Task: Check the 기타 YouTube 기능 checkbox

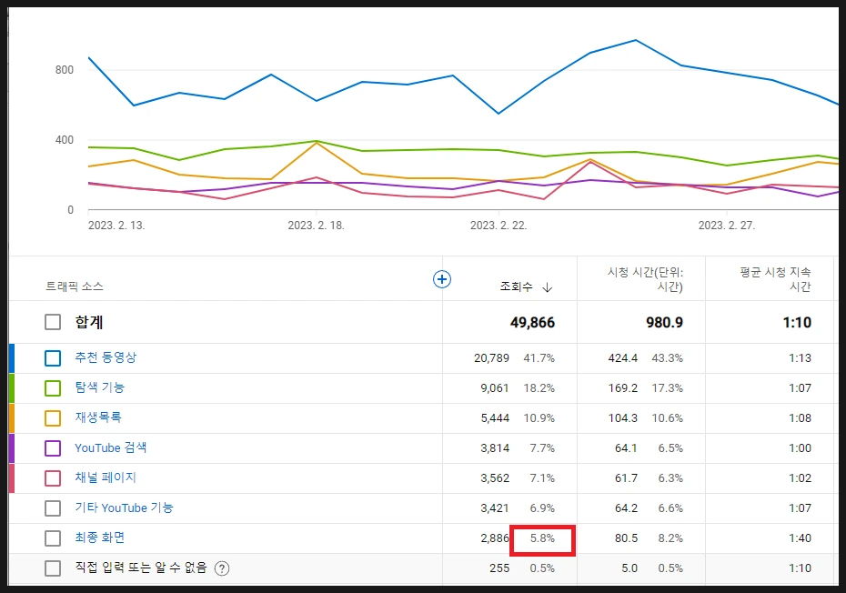Action: click(x=53, y=508)
